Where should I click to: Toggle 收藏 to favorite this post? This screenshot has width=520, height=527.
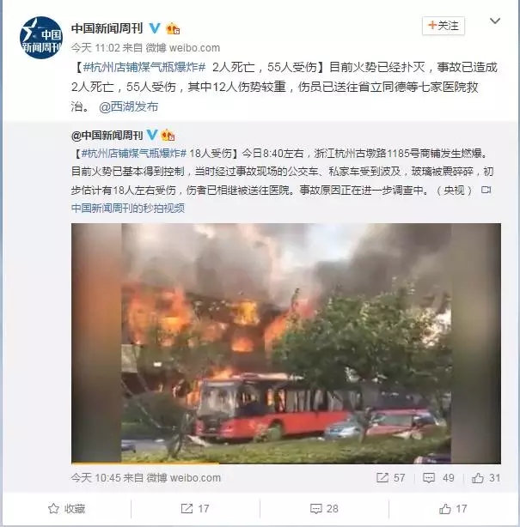pos(67,508)
